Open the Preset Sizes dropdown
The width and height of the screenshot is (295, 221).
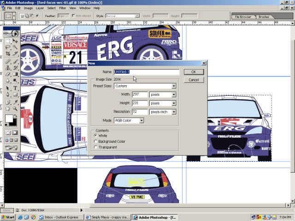174,86
